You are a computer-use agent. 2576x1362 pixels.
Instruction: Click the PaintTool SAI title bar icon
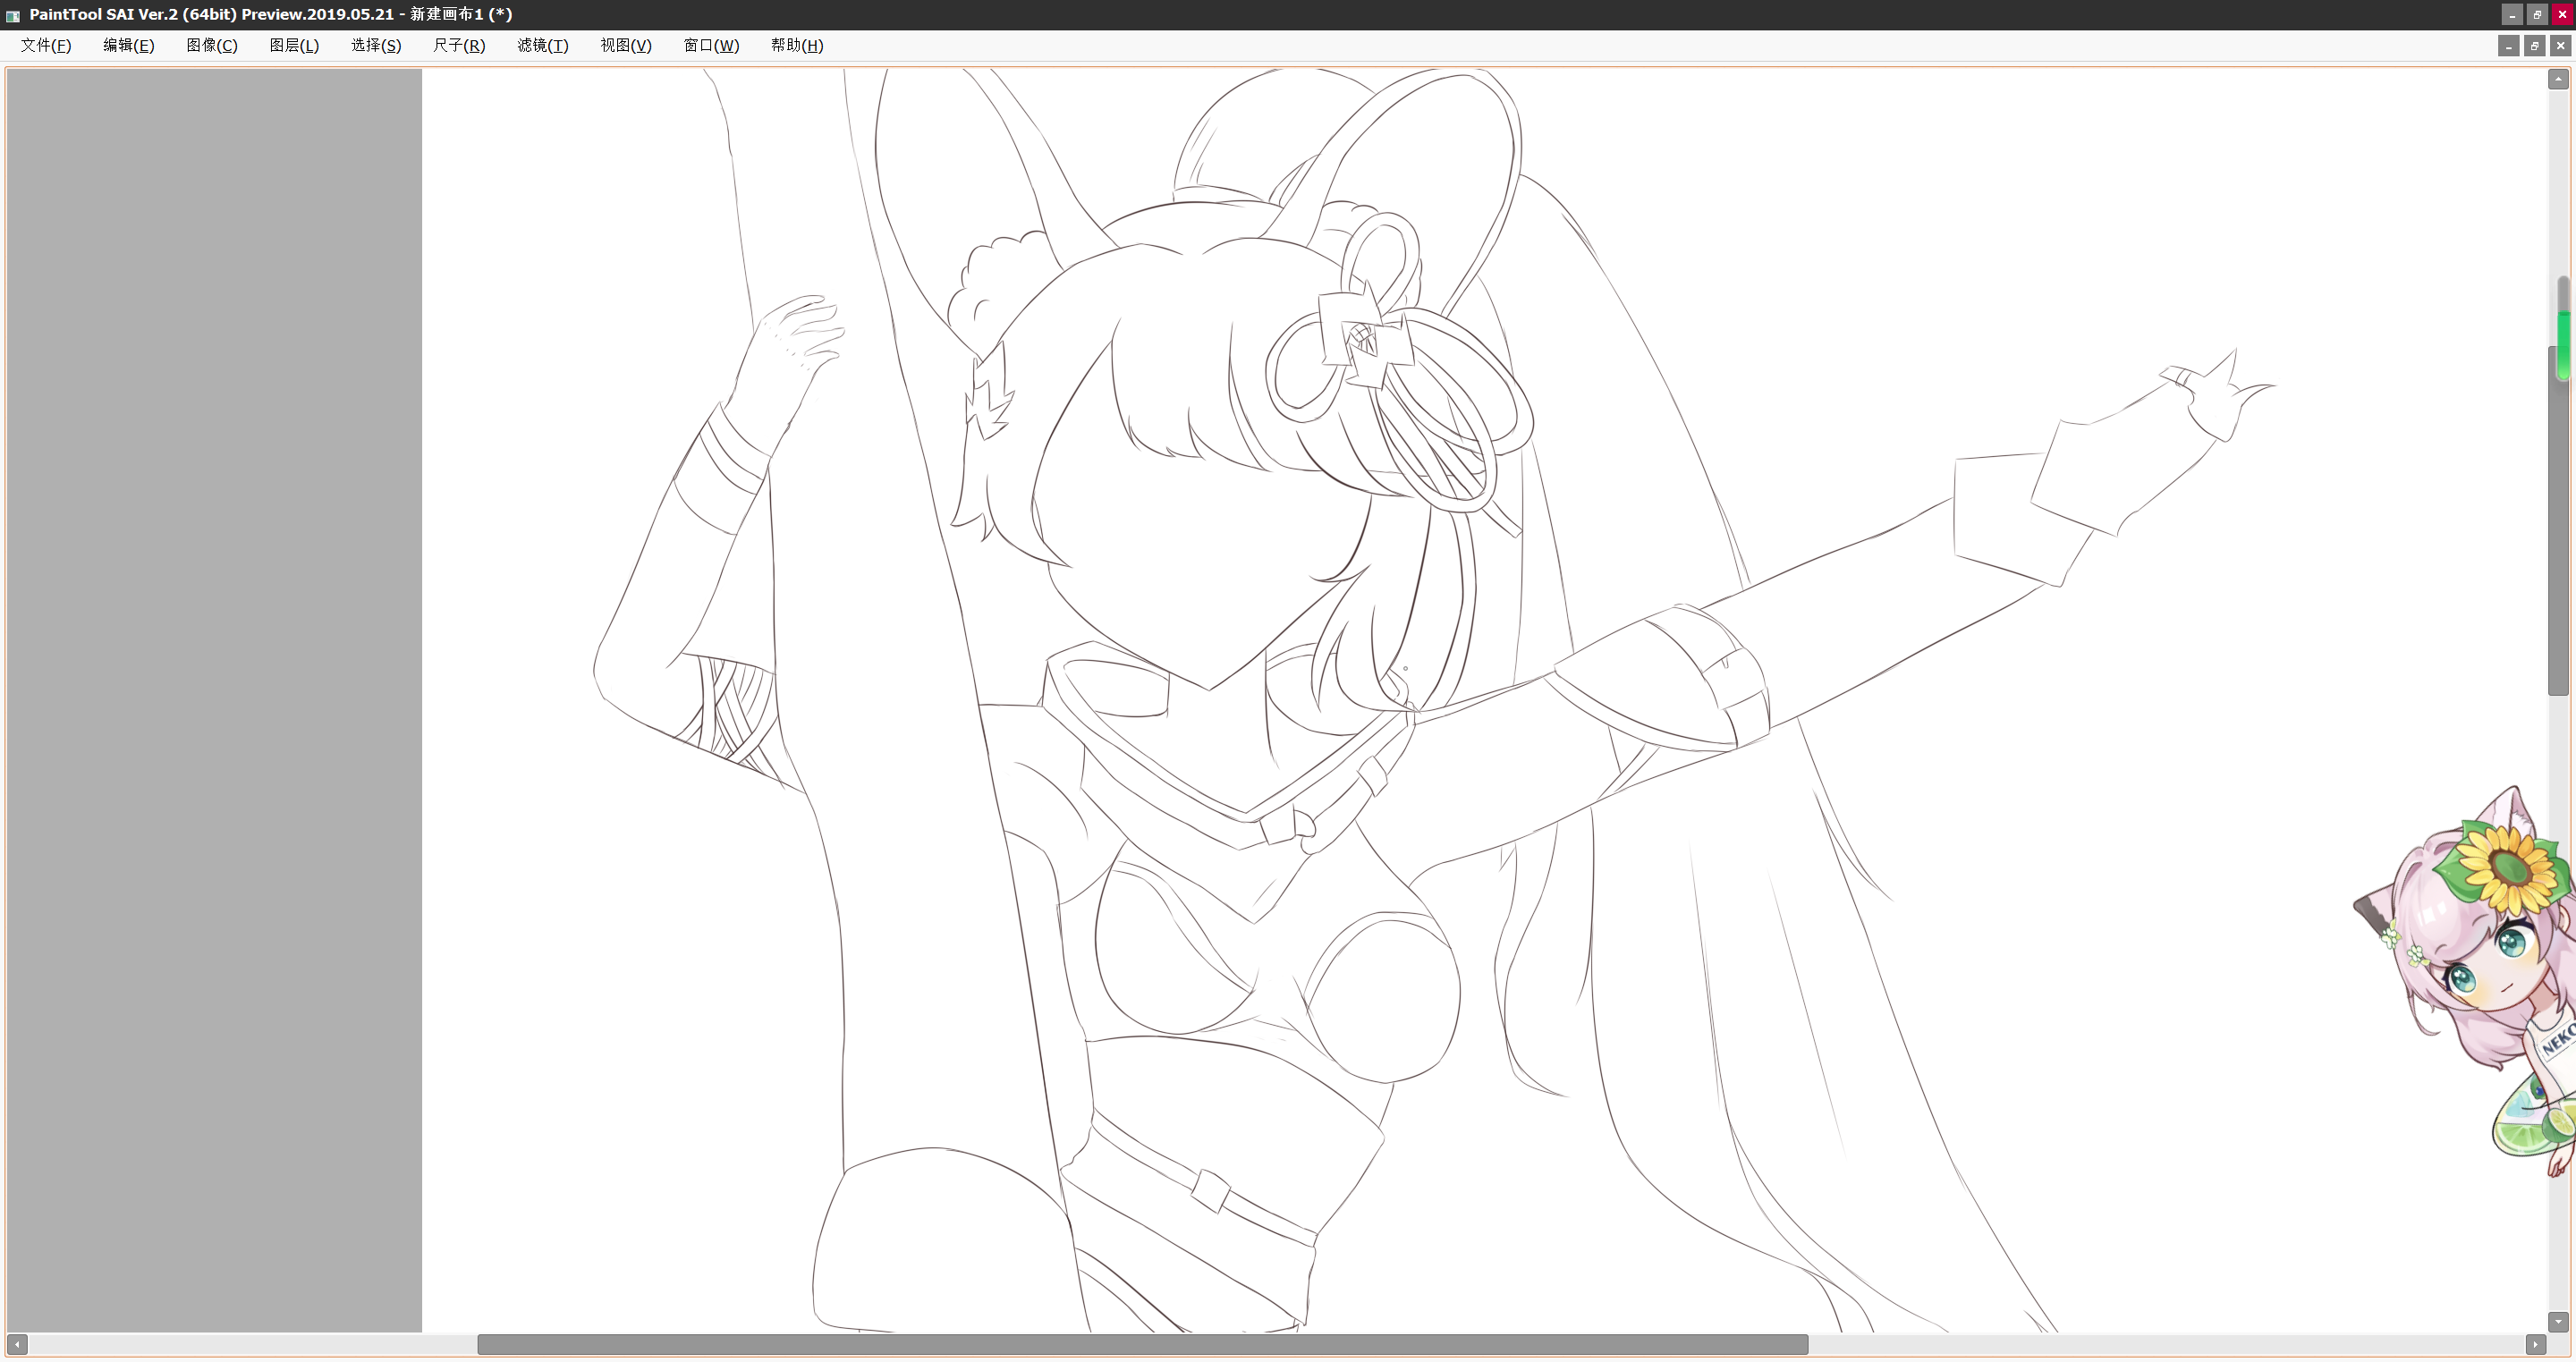[13, 15]
